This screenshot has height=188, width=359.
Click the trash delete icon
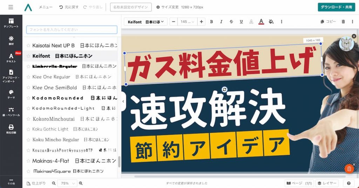343,22
